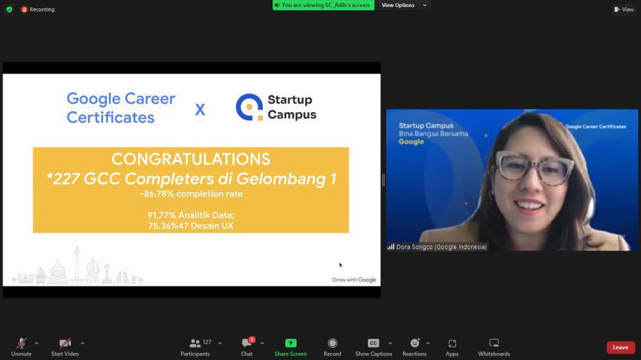
Task: Start Video from the toolbar
Action: click(65, 347)
